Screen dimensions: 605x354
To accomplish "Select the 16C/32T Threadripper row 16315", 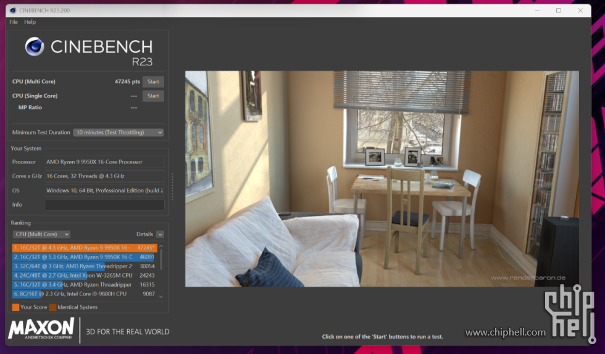I will (85, 284).
